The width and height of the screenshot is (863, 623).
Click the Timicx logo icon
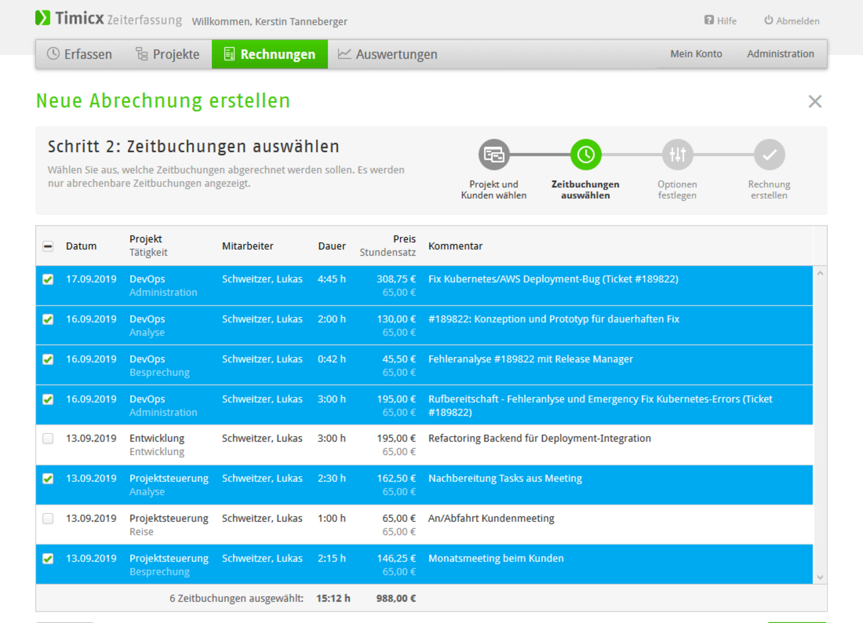click(x=43, y=18)
